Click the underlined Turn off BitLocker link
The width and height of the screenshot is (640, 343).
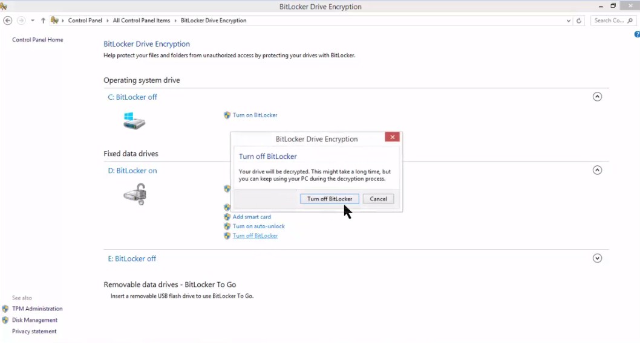(x=255, y=236)
